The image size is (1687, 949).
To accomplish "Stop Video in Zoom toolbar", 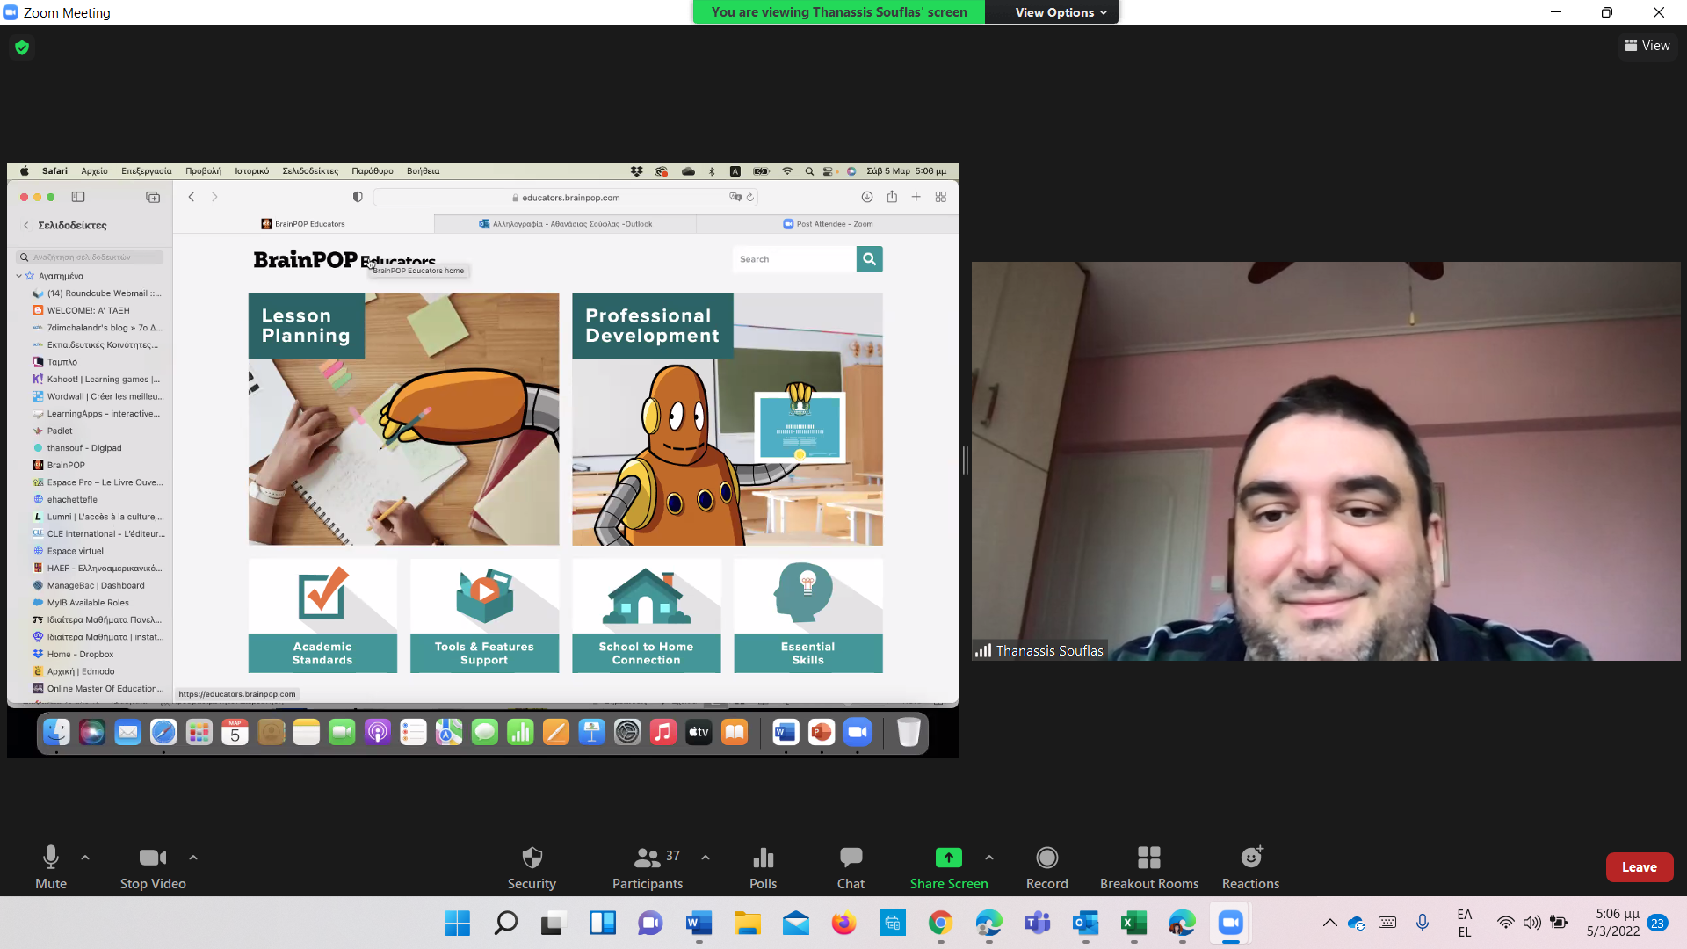I will tap(153, 866).
